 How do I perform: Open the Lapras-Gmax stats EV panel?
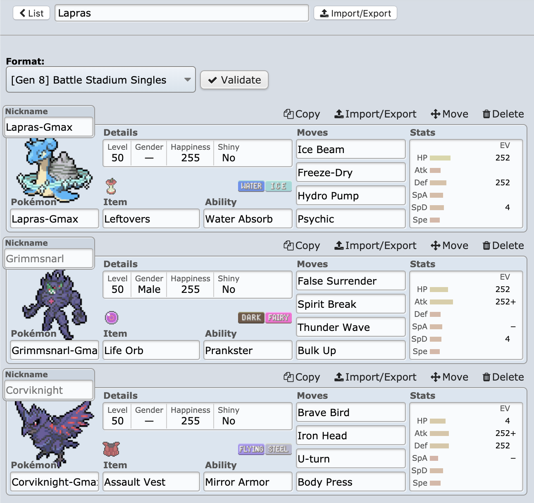click(466, 184)
